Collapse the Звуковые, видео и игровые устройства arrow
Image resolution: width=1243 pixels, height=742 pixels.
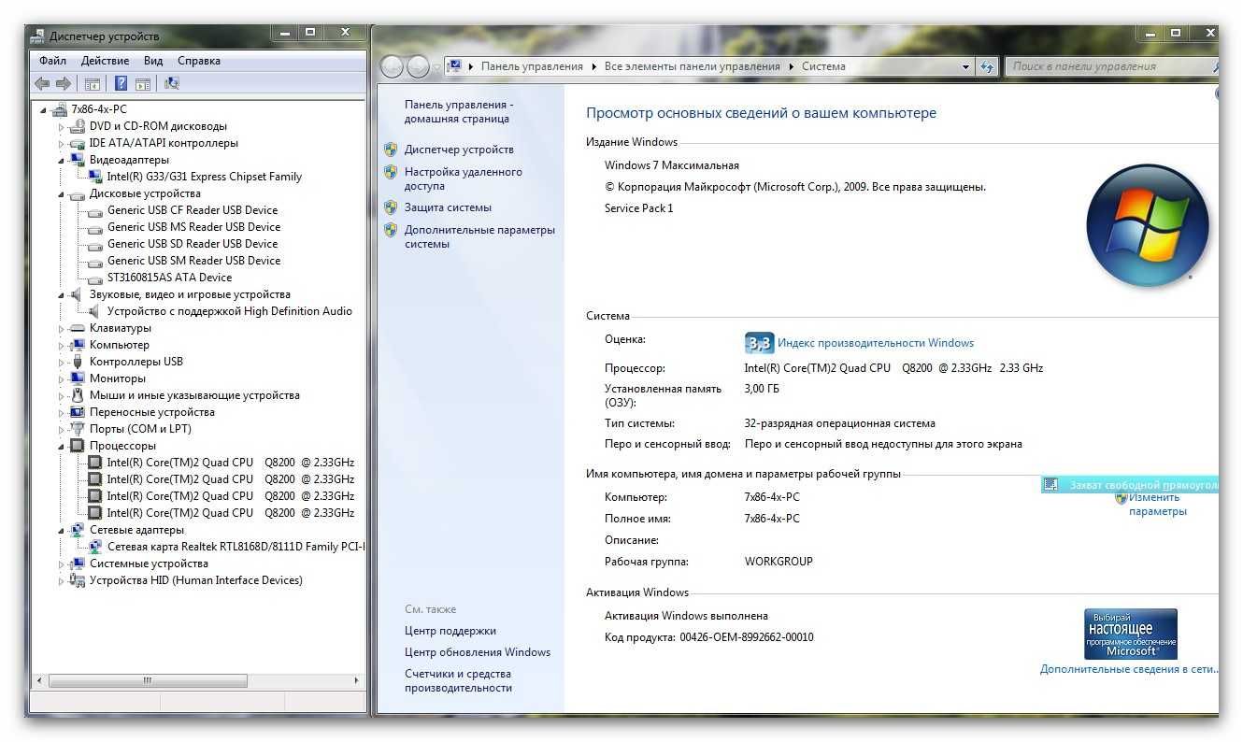[x=62, y=294]
